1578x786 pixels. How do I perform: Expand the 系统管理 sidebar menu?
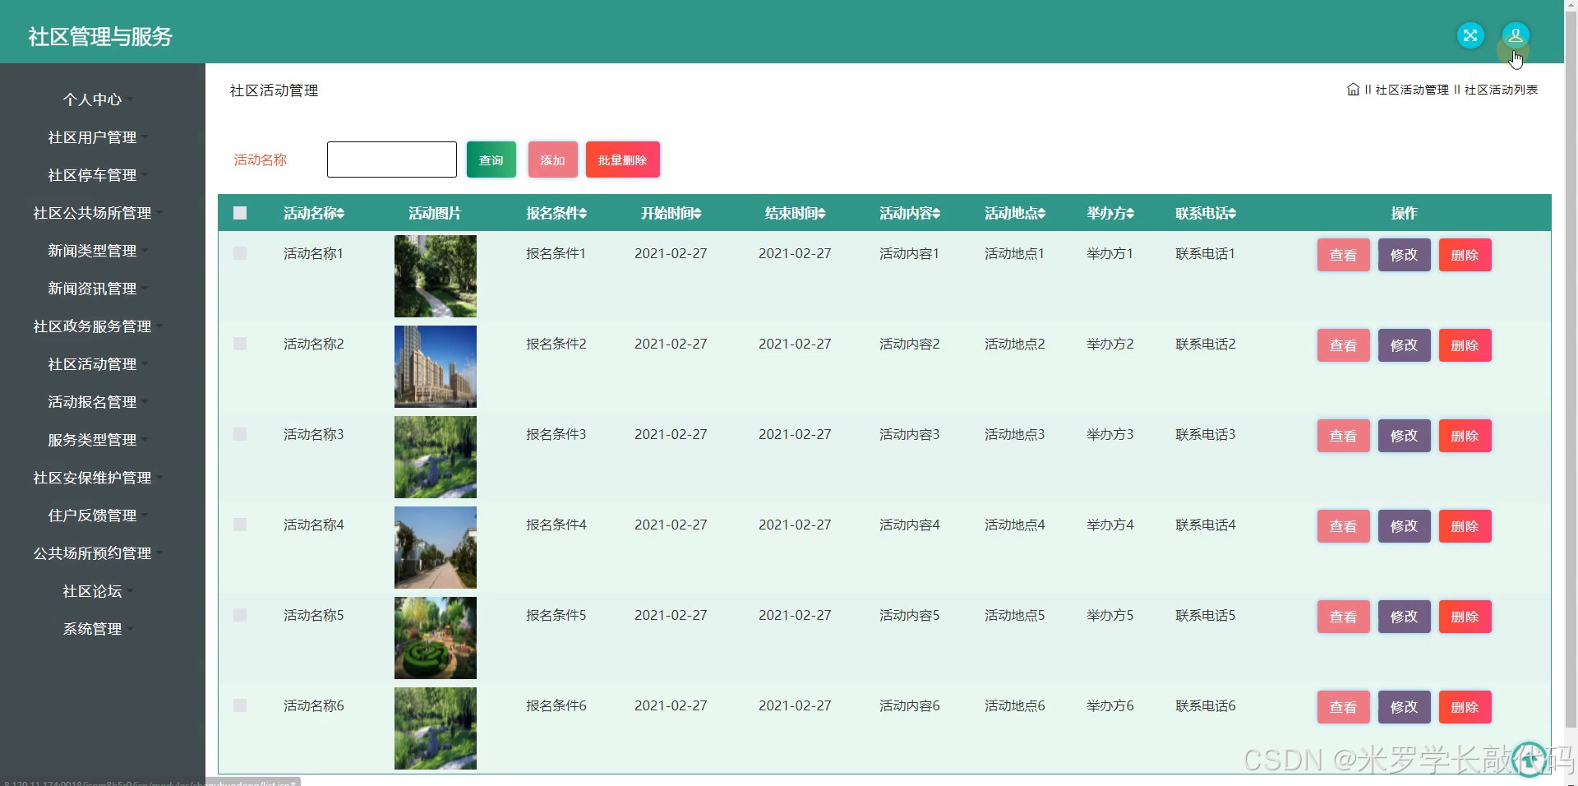(x=93, y=629)
